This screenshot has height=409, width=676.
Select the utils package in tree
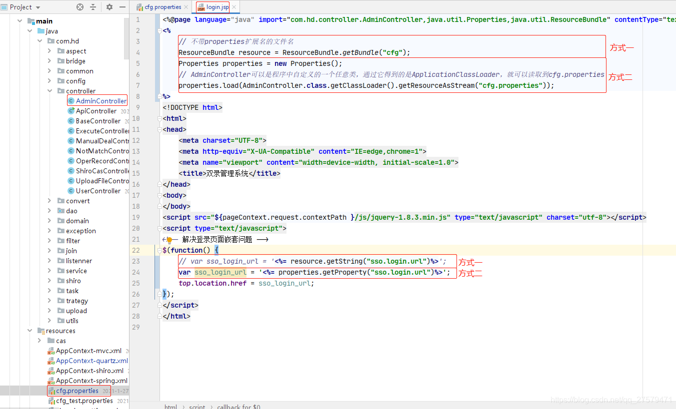72,321
